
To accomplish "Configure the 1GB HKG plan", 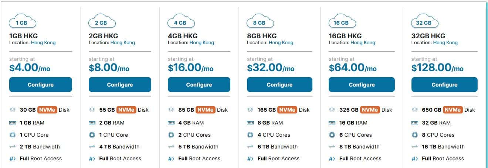I will [41, 85].
